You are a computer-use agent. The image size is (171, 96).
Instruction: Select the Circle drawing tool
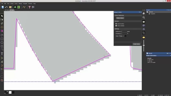click(2, 43)
